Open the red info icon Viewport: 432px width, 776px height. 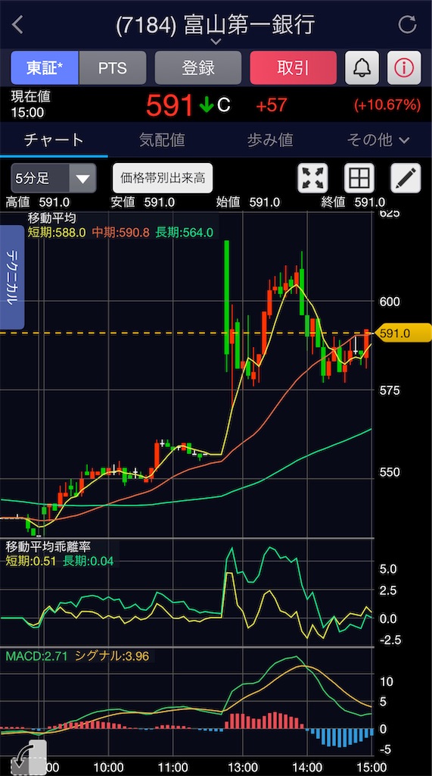404,67
